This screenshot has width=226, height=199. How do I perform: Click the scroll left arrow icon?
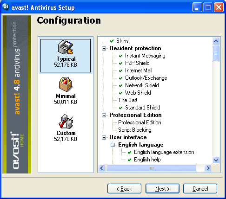click(102, 168)
